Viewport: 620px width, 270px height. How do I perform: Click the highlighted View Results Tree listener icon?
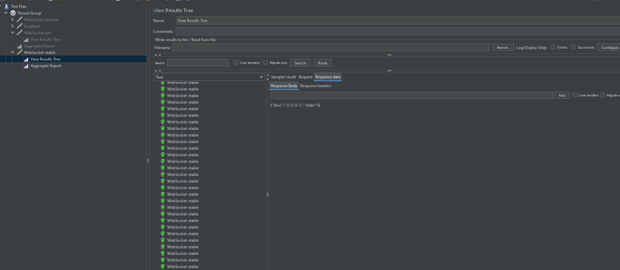pos(26,59)
